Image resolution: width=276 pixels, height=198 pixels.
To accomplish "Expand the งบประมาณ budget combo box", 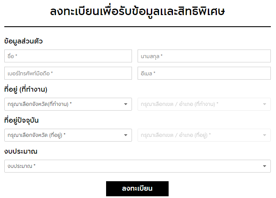I will (x=134, y=166).
